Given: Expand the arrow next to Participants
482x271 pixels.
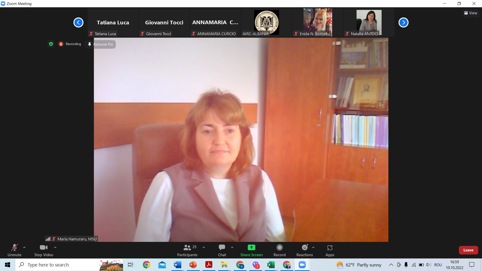Looking at the screenshot, I should click(x=204, y=247).
